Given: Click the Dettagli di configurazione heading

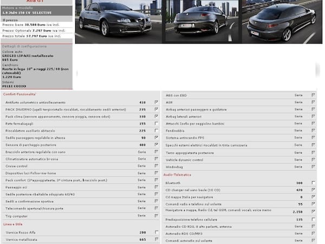Looking at the screenshot, I should click(24, 46).
